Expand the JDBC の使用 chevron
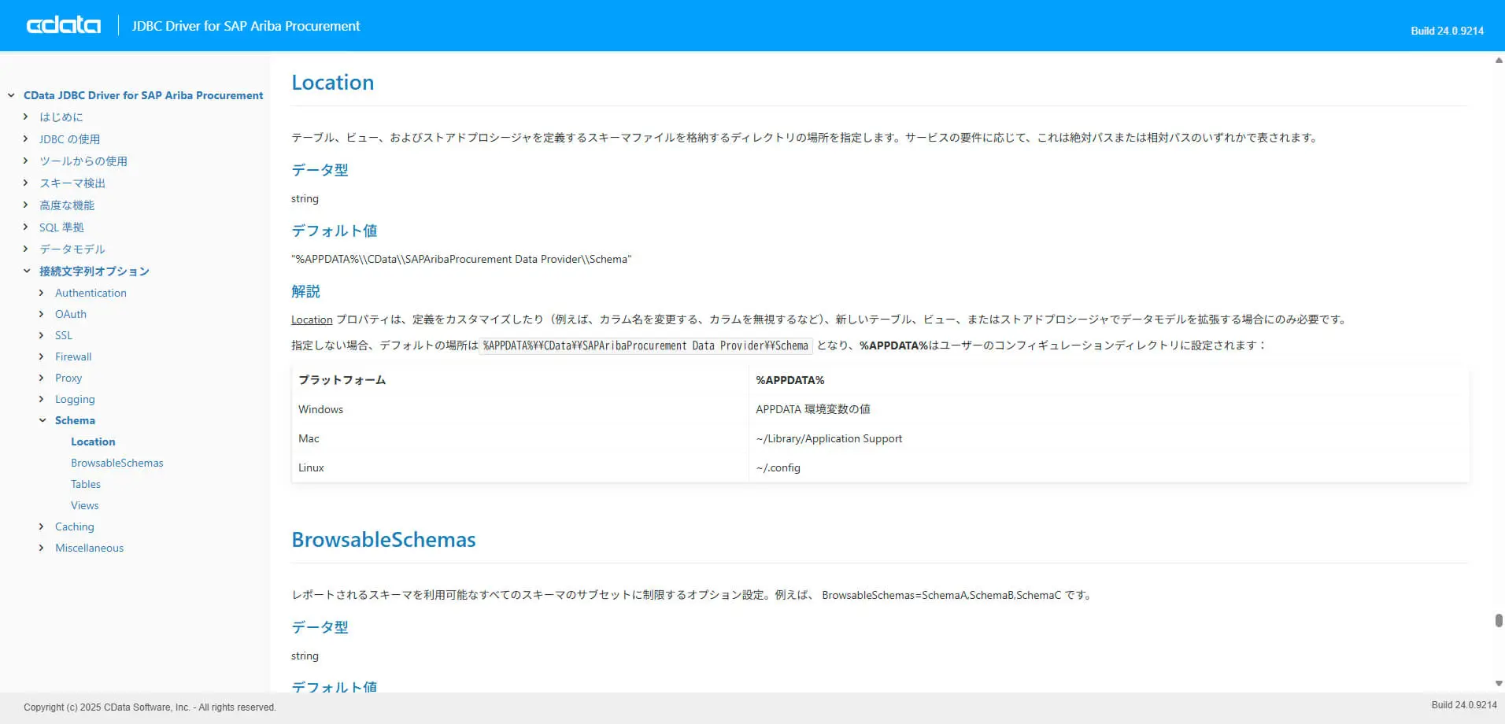The image size is (1505, 724). click(x=26, y=139)
